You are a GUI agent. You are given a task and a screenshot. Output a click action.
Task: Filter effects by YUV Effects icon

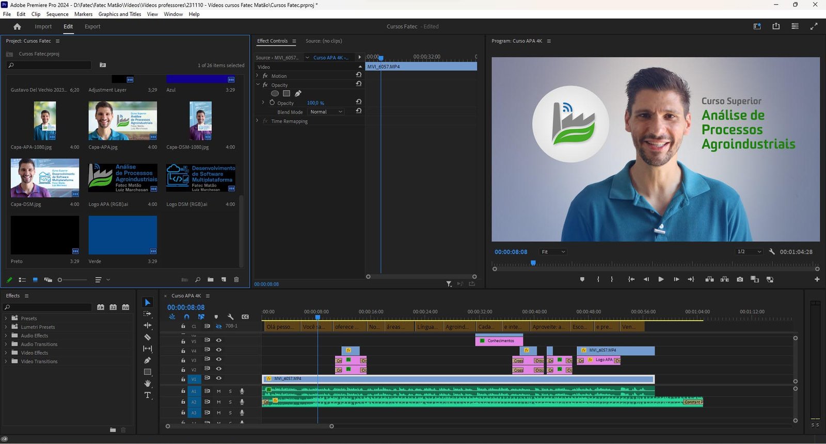[125, 307]
